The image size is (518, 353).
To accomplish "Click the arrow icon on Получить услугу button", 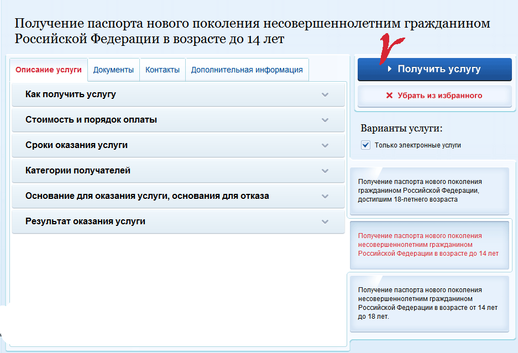I will click(x=390, y=70).
